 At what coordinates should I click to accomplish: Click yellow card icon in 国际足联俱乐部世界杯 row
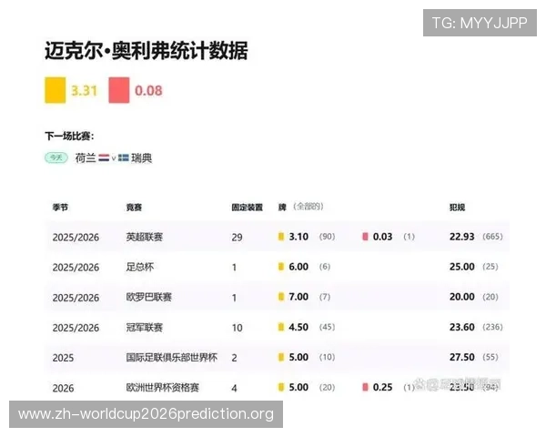click(280, 357)
